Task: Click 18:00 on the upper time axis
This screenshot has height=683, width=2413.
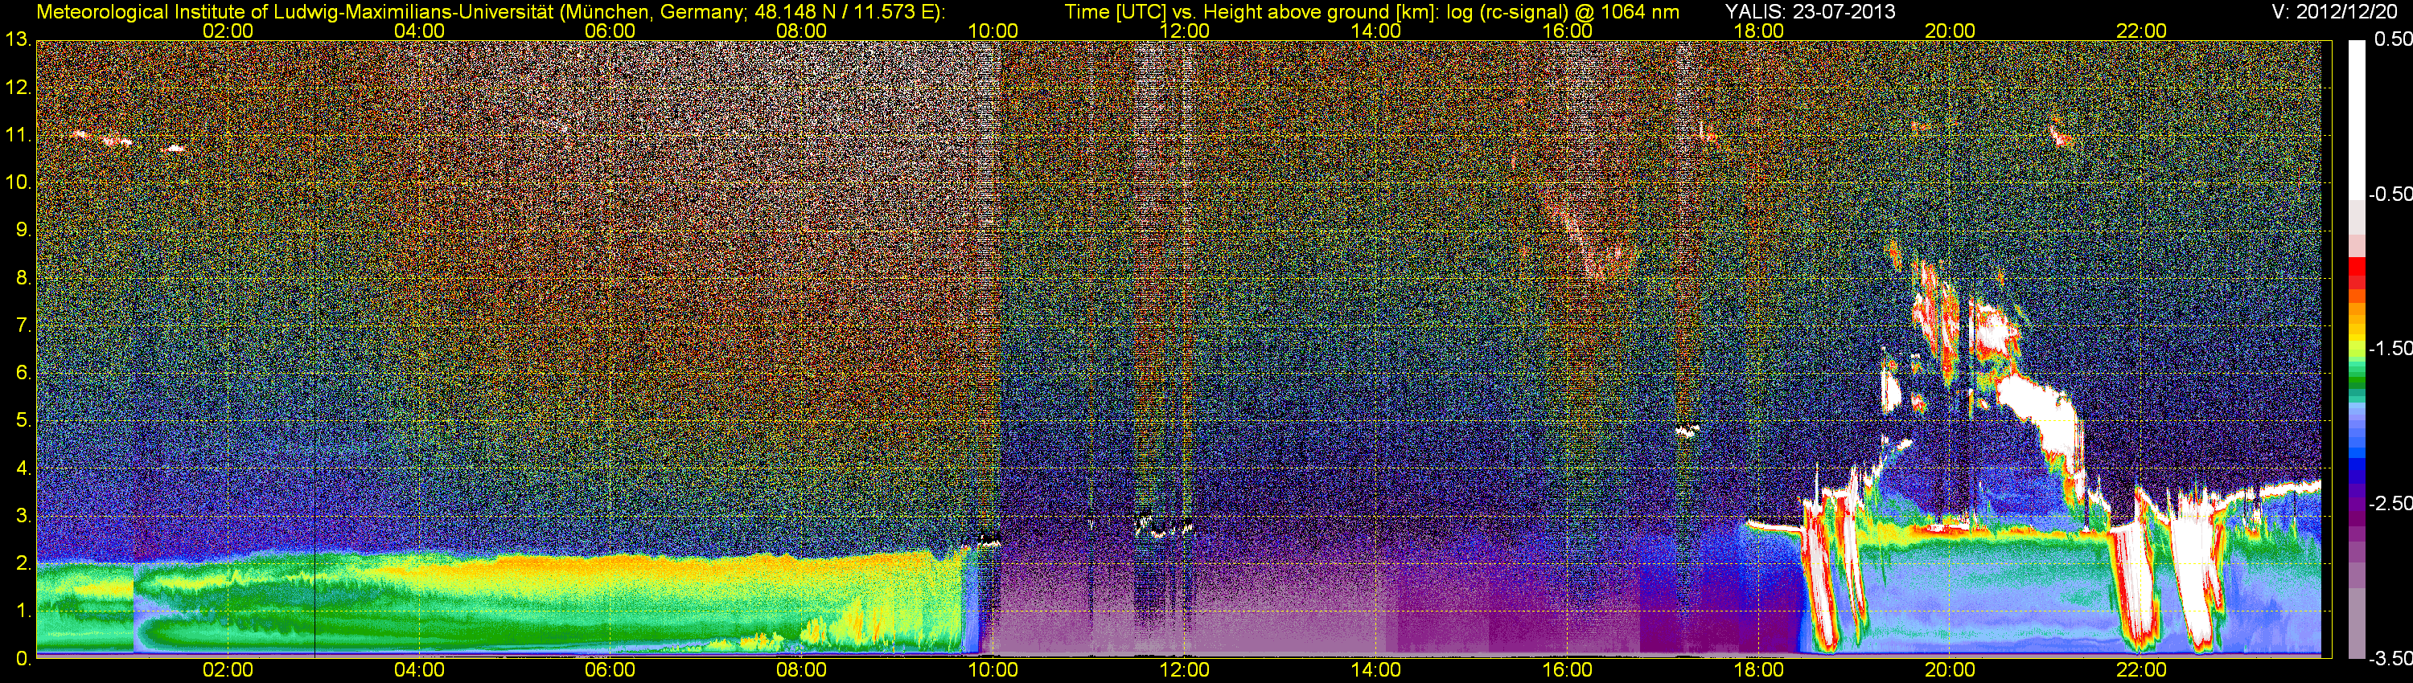Action: pyautogui.click(x=1758, y=31)
